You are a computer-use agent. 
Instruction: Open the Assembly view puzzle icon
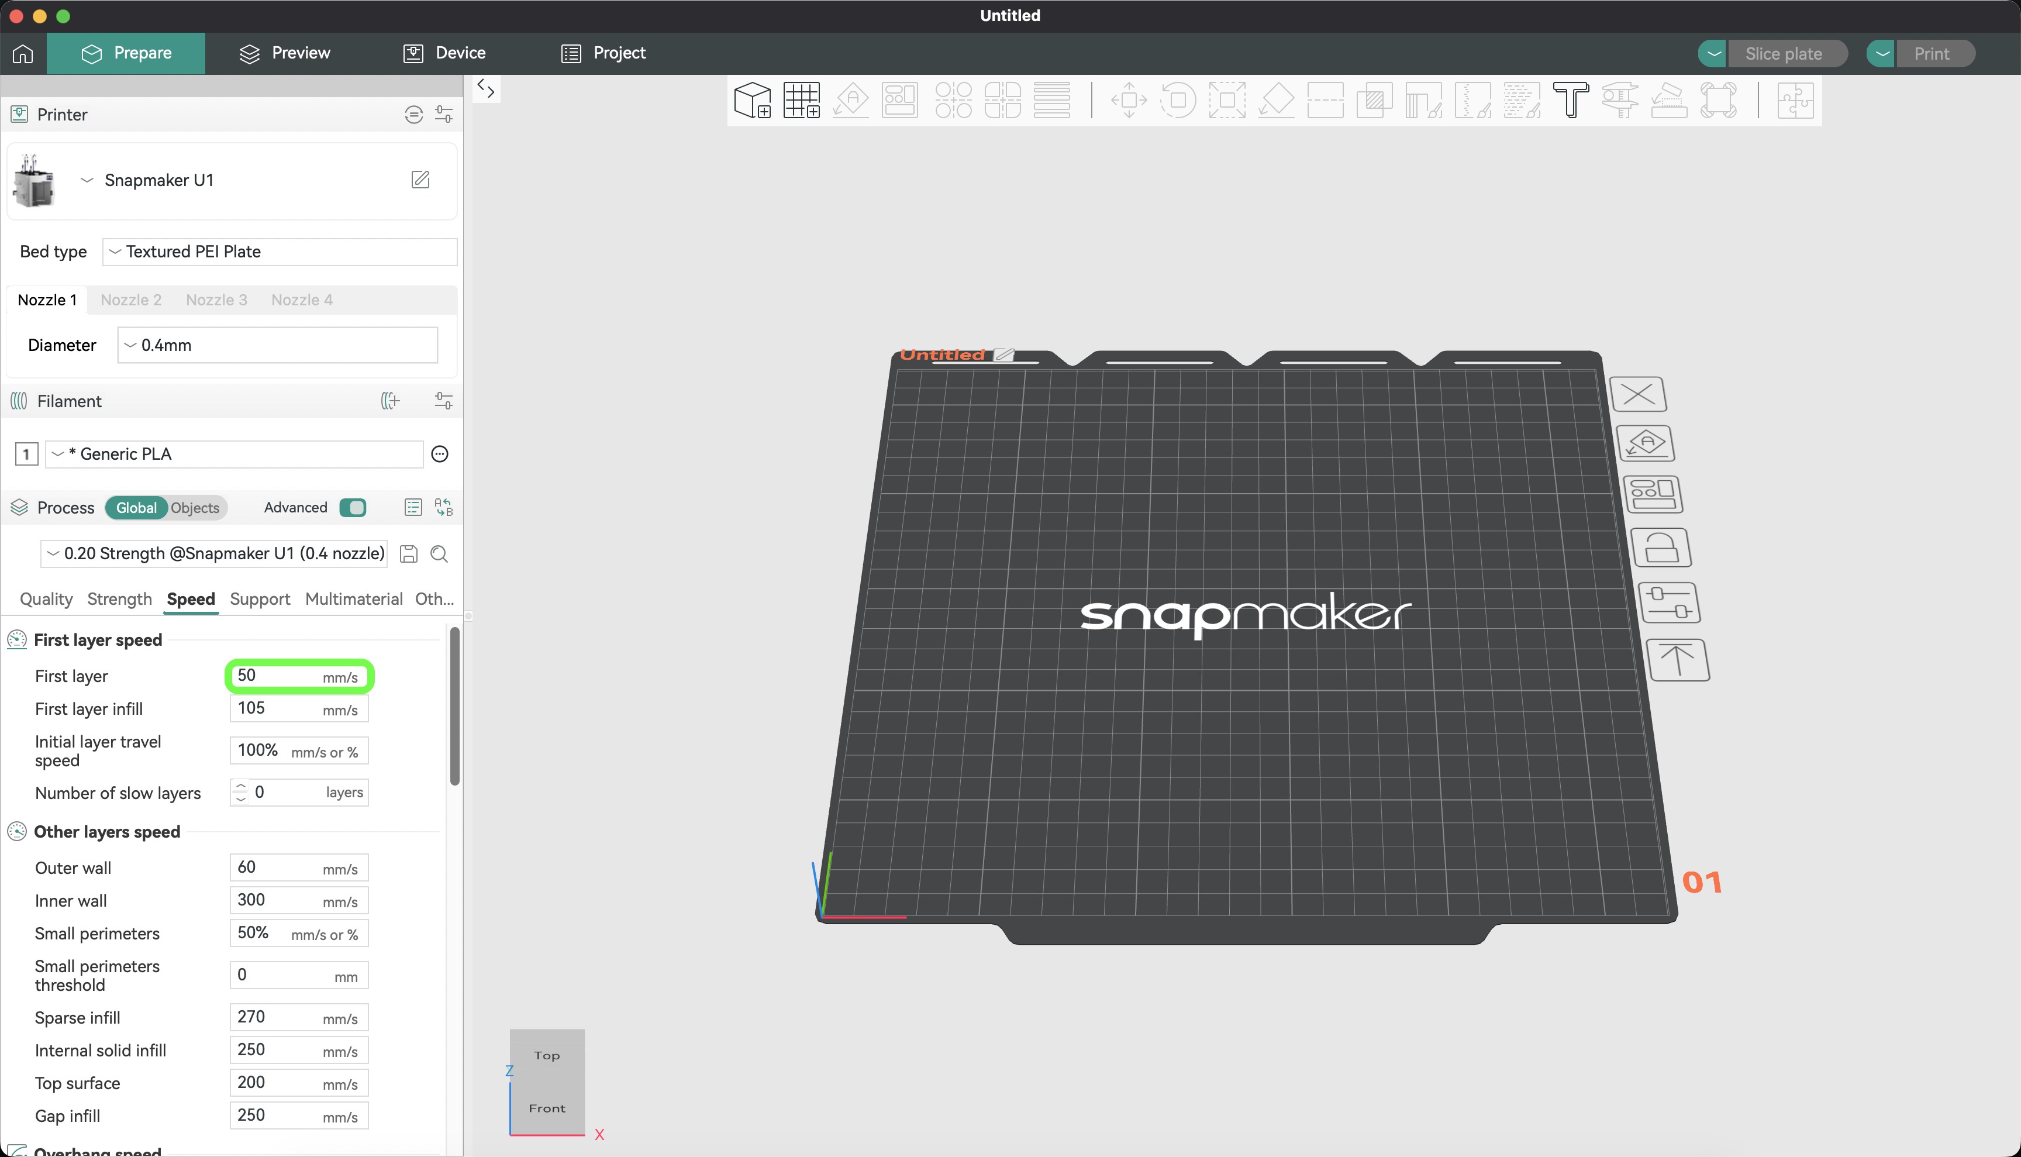coord(1795,100)
